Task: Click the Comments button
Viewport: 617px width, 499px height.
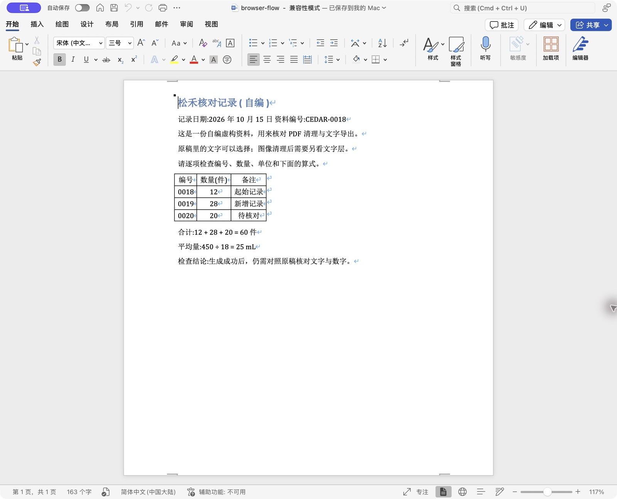Action: pyautogui.click(x=502, y=25)
